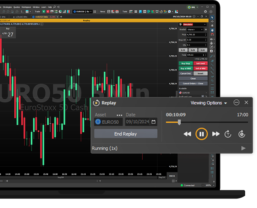Click the News label in toolbar
The height and width of the screenshot is (208, 257).
(x=102, y=11)
